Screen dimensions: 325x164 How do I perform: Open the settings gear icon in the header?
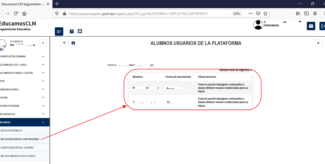click(80, 31)
